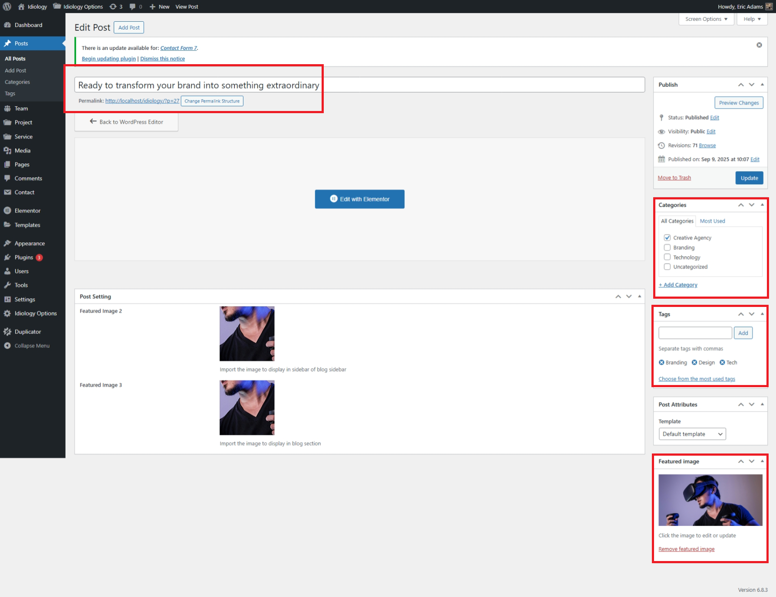Expand Screen Options panel
The height and width of the screenshot is (597, 776).
pos(706,19)
